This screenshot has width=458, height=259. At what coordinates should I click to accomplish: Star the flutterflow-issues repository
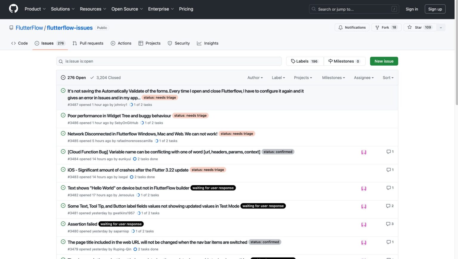420,27
